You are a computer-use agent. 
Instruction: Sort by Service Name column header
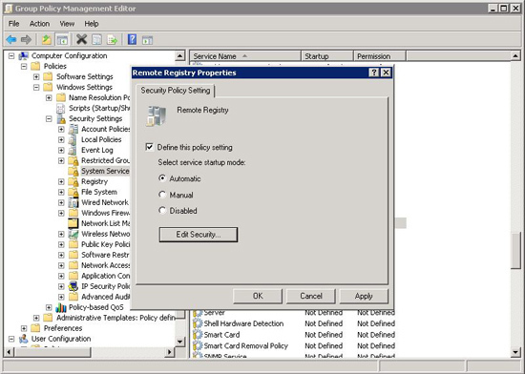(x=245, y=56)
